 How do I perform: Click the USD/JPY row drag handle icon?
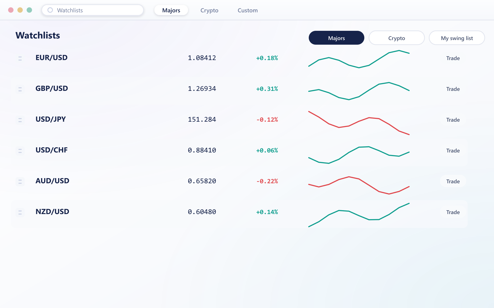click(x=20, y=120)
